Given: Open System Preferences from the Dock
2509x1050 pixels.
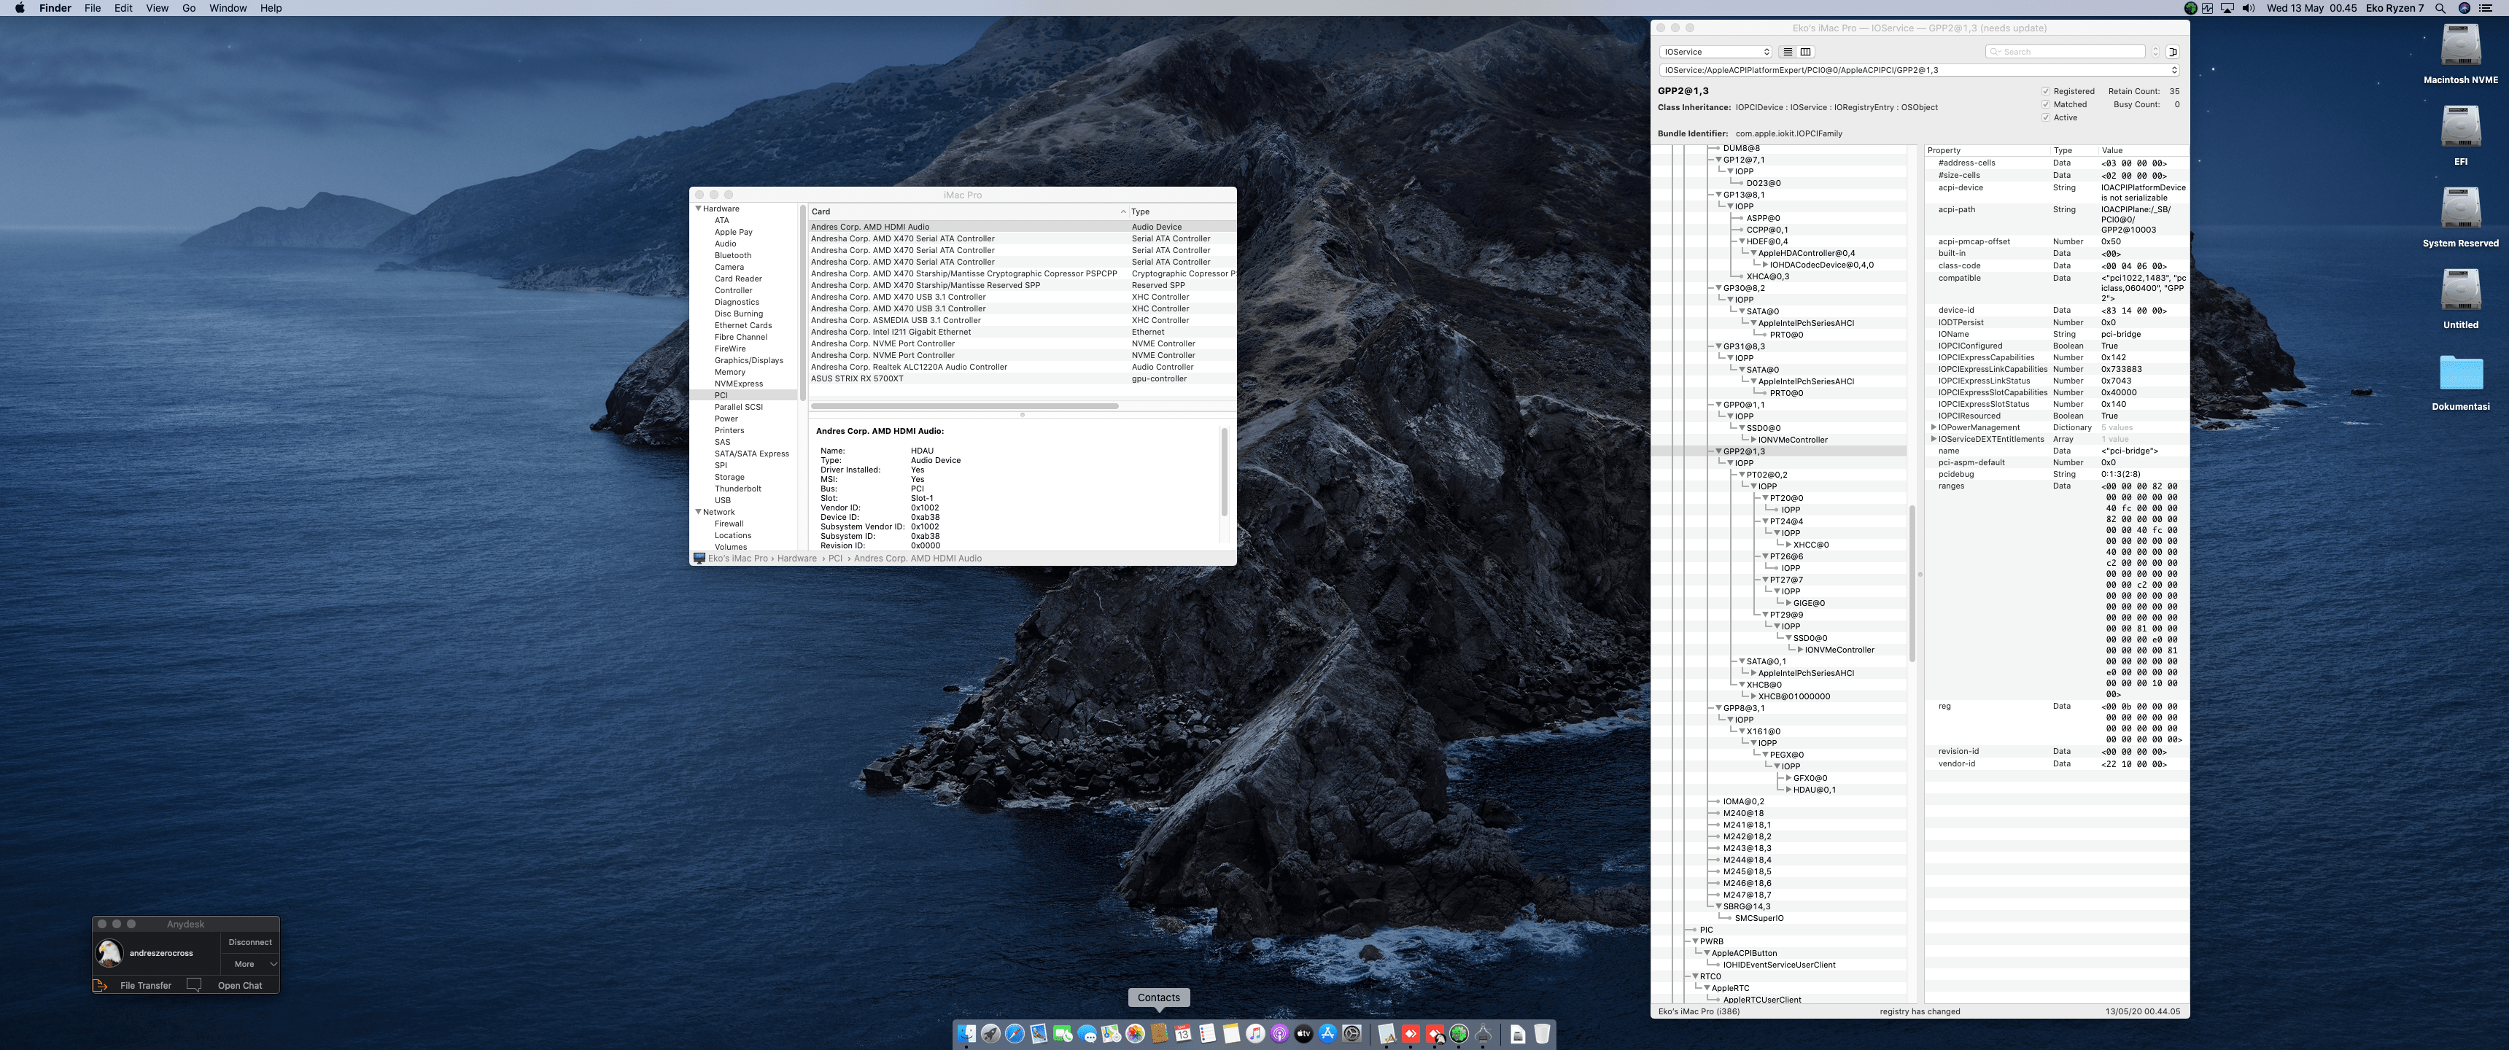Looking at the screenshot, I should click(1352, 1033).
